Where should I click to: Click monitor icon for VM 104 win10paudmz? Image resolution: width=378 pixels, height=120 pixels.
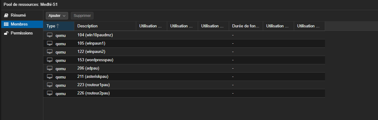[x=50, y=35]
